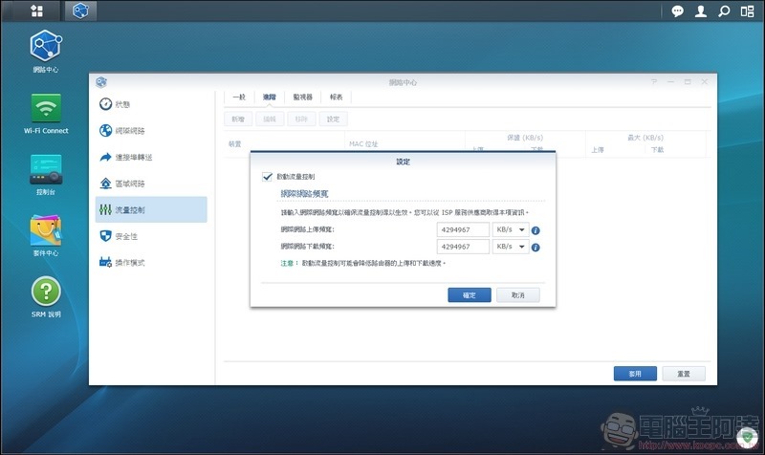Click info icon beside download bandwidth
Image resolution: width=765 pixels, height=455 pixels.
point(535,248)
